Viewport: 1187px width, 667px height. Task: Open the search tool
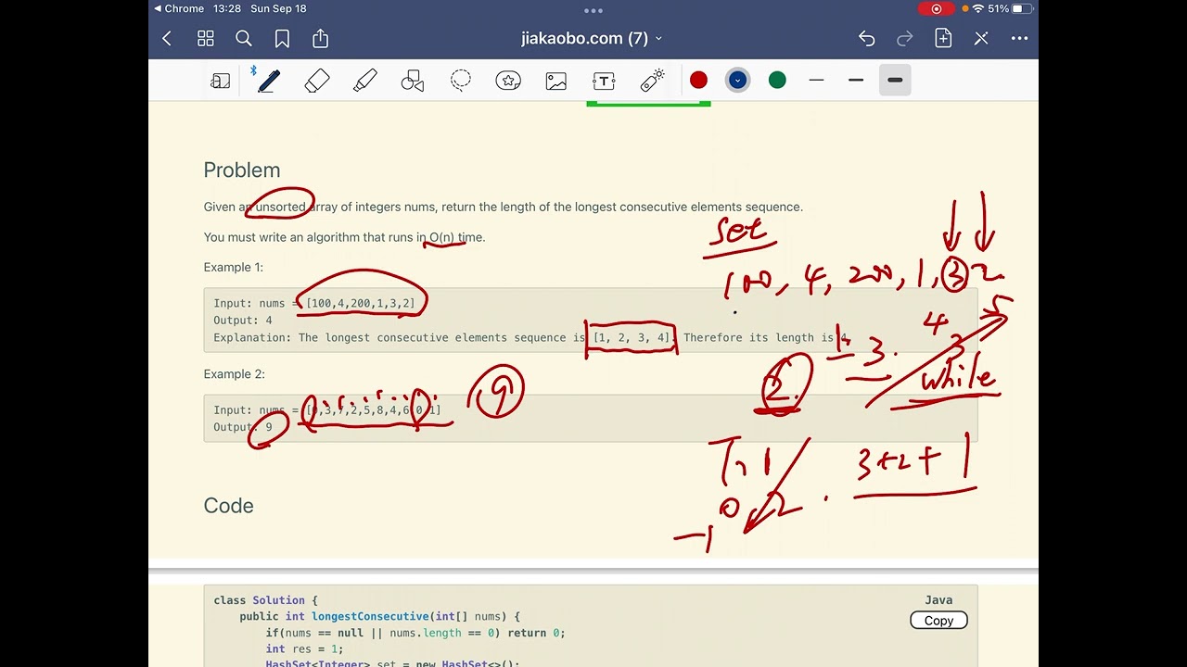click(x=244, y=39)
